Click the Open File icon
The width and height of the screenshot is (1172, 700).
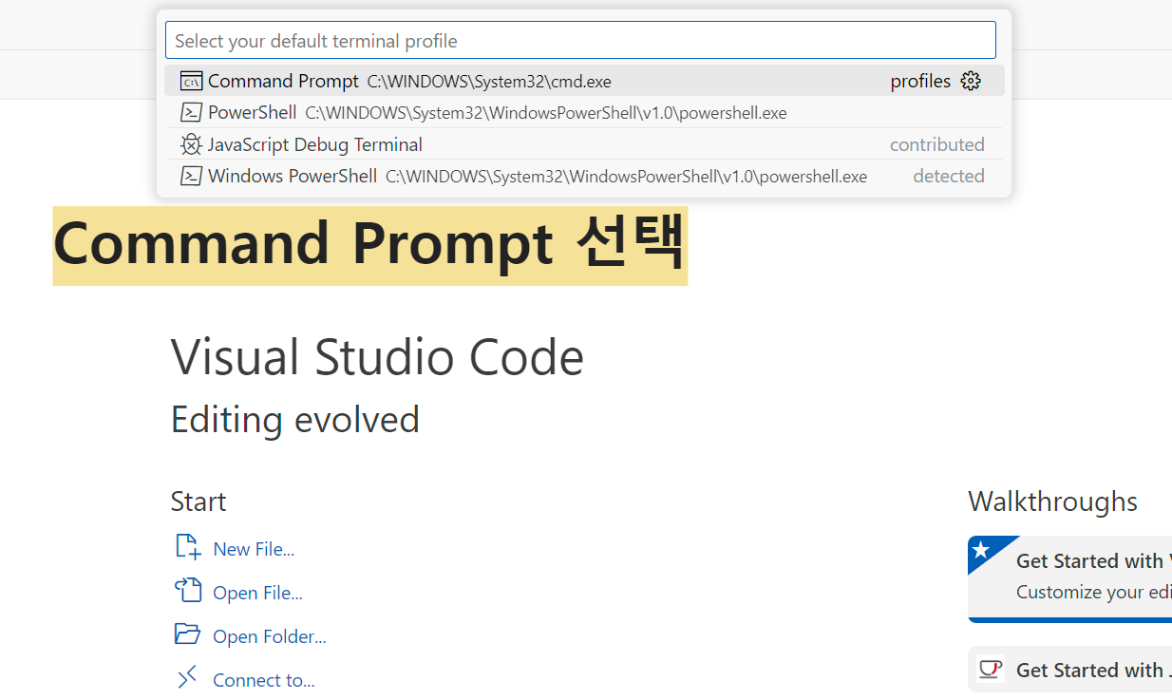pyautogui.click(x=188, y=591)
